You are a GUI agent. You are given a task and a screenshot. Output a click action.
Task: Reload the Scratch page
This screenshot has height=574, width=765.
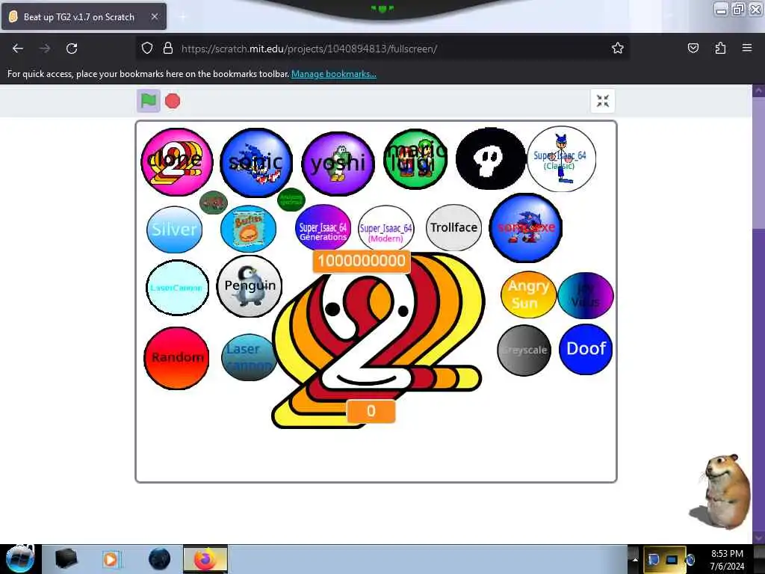coord(72,49)
